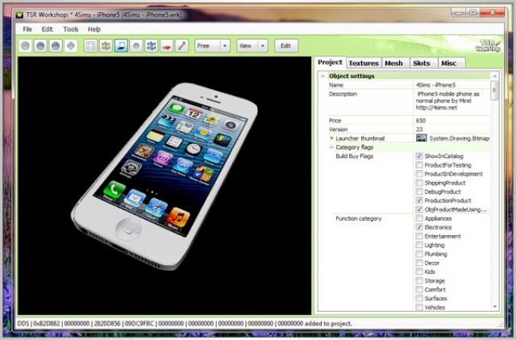Uncheck the ShowInCatalog flag
The width and height of the screenshot is (516, 340).
coord(419,156)
